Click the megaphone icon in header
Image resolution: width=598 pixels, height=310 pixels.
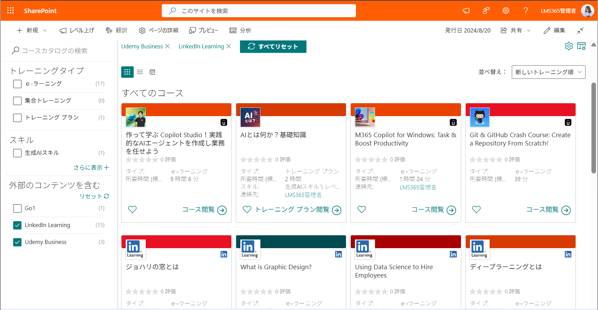[466, 11]
